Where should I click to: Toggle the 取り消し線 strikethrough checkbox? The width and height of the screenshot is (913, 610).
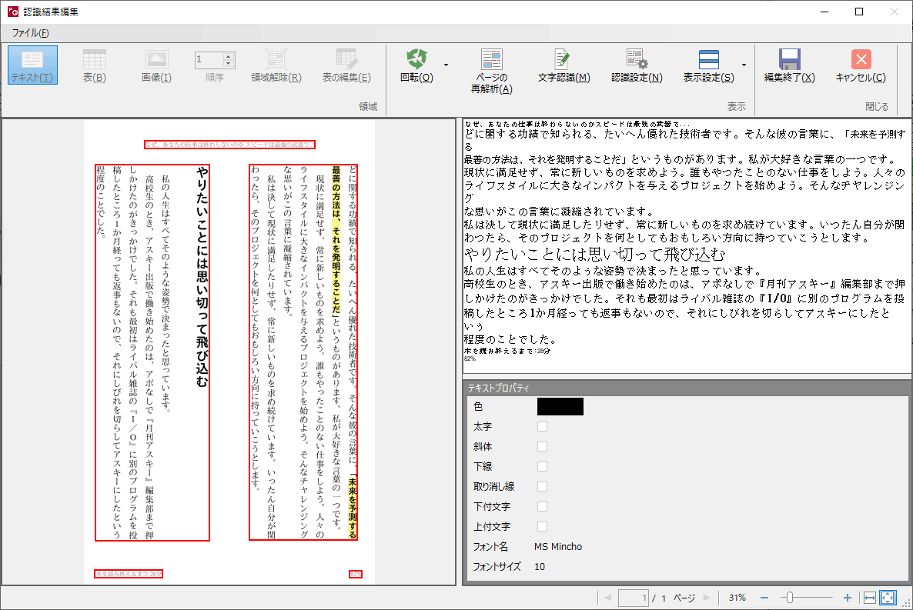pyautogui.click(x=542, y=487)
